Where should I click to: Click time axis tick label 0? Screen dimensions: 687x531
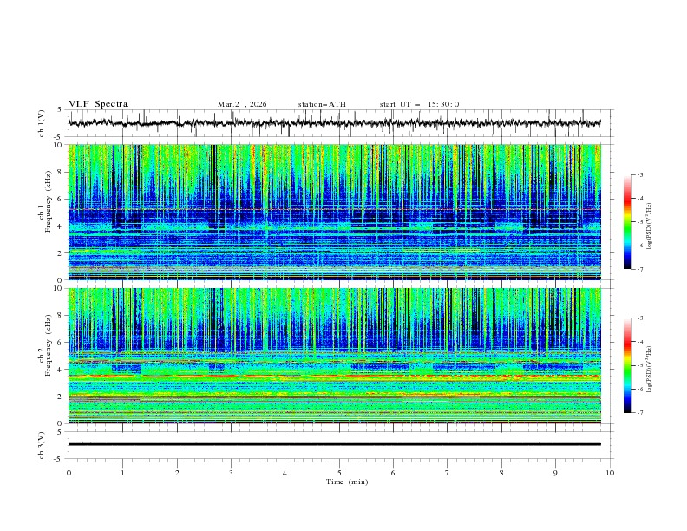pyautogui.click(x=69, y=473)
